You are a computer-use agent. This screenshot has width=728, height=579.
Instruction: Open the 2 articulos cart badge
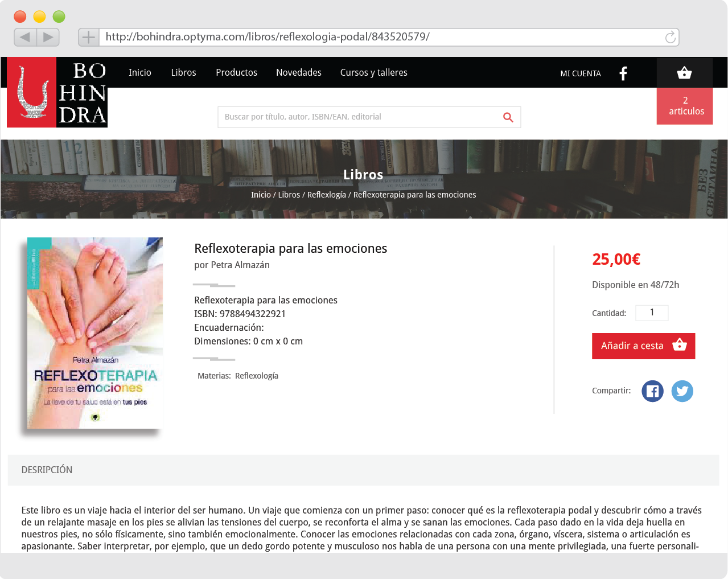685,106
